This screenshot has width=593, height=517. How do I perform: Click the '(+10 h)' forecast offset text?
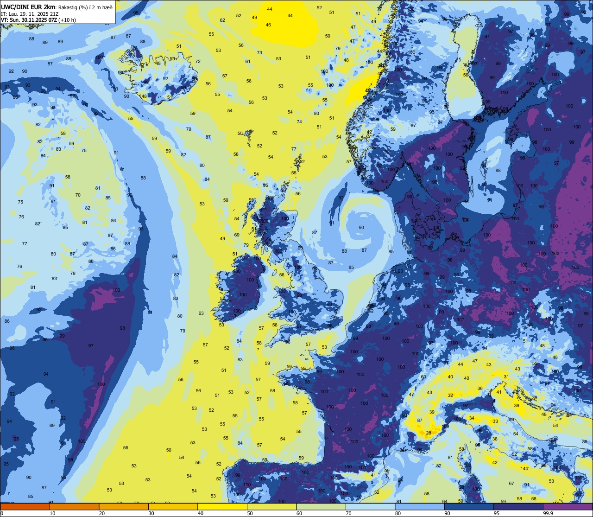coord(68,20)
